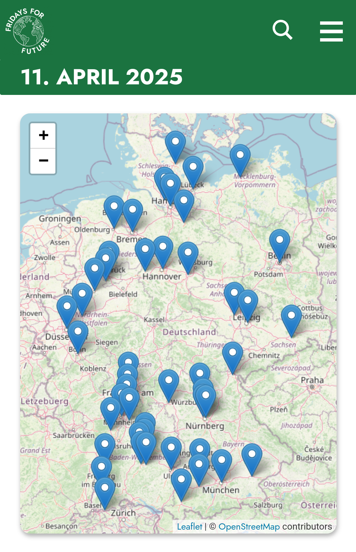The width and height of the screenshot is (356, 552).
Task: Select the marker south of Ulm near Bodensee
Action: tap(181, 485)
